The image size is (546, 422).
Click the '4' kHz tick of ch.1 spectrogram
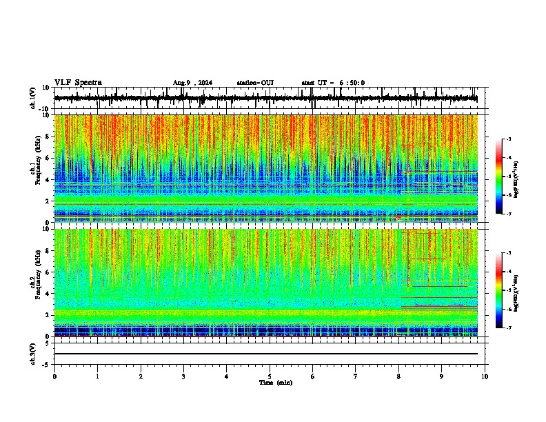(48, 180)
